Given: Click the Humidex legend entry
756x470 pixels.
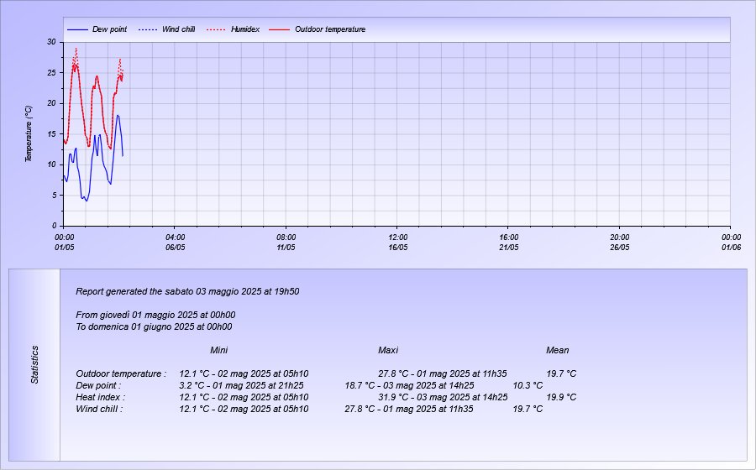Looking at the screenshot, I should point(233,29).
